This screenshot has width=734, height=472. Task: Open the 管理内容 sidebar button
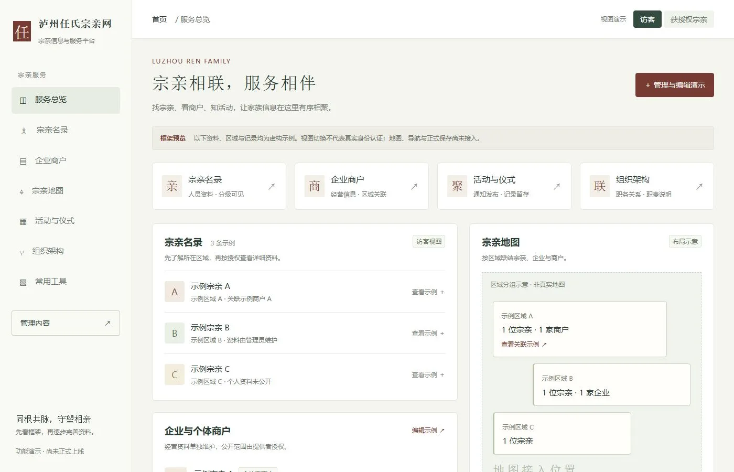coord(66,323)
